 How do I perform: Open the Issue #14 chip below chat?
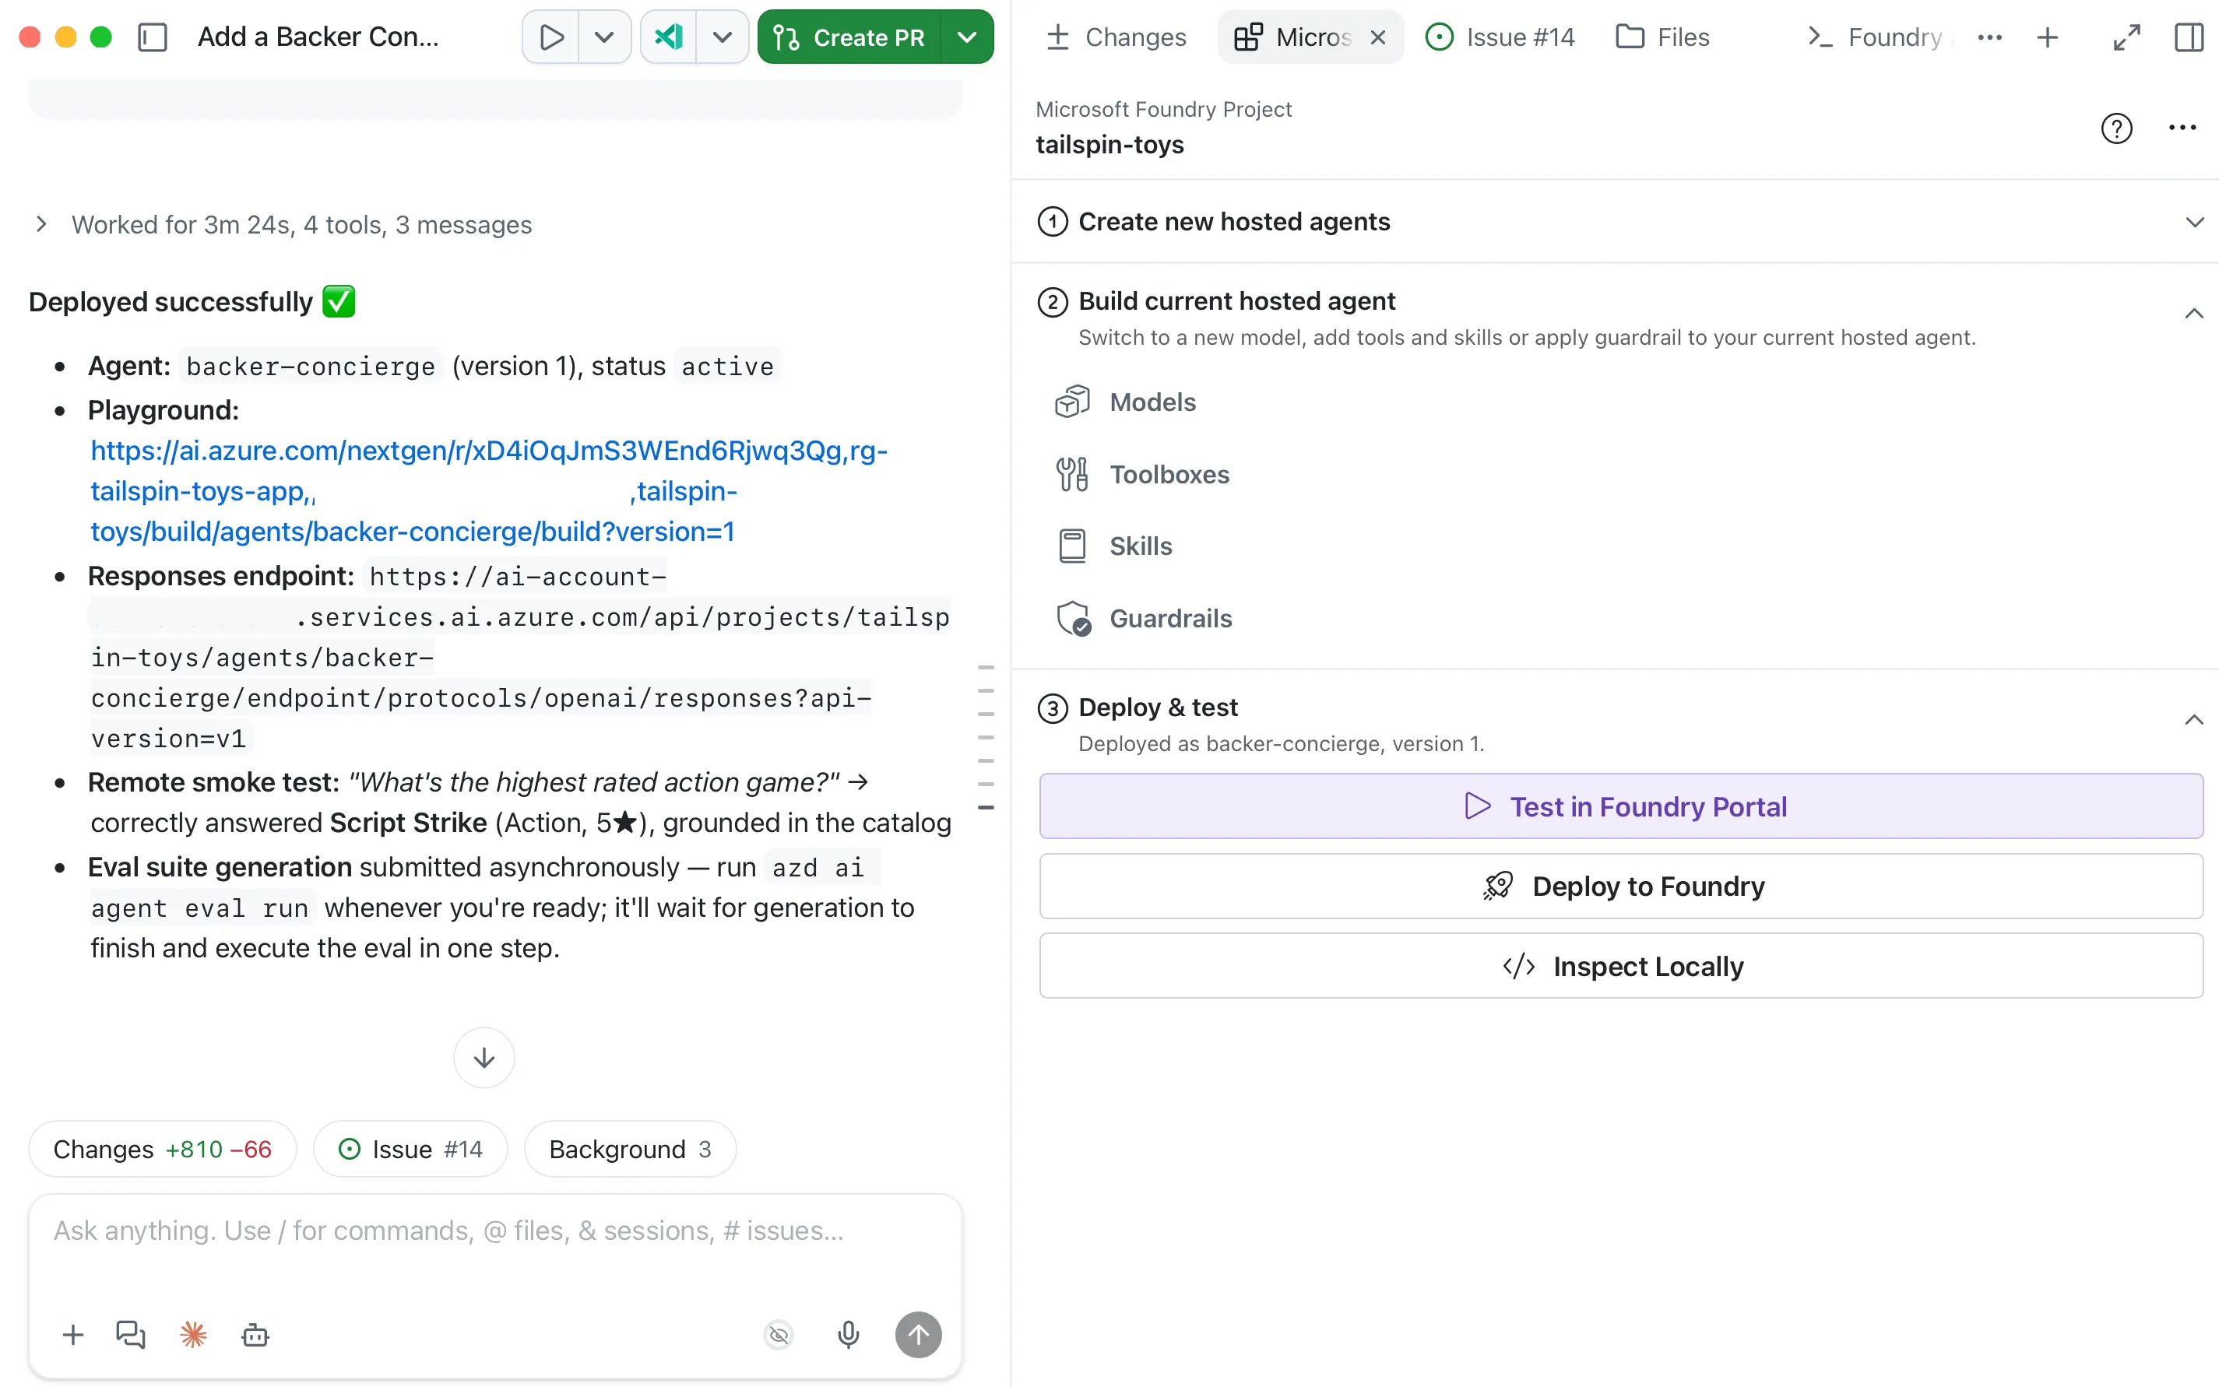(410, 1150)
